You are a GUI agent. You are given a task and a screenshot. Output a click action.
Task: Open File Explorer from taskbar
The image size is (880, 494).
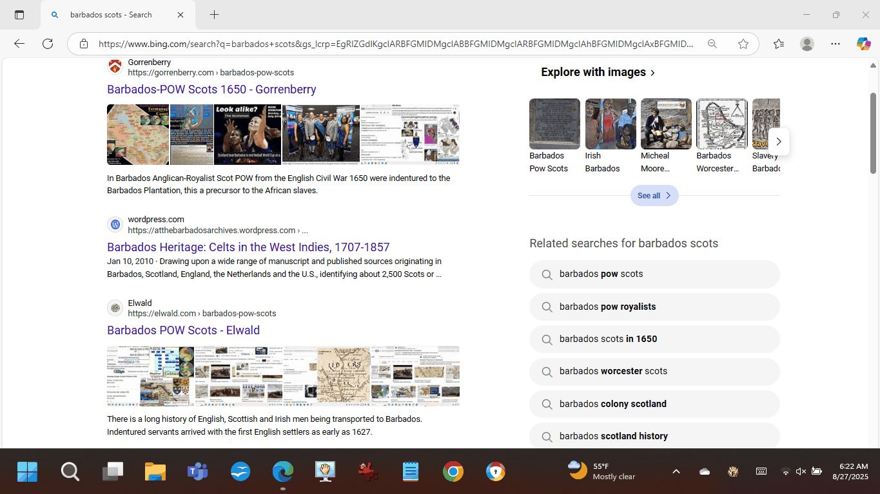pyautogui.click(x=155, y=471)
